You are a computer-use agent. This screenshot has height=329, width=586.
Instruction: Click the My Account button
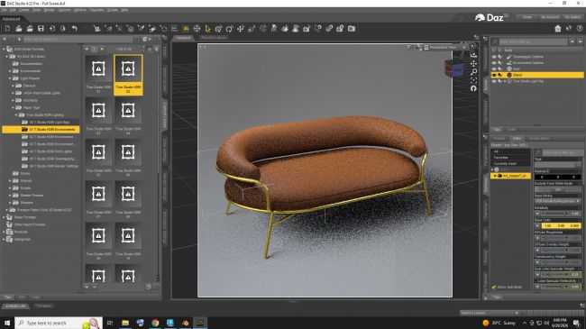click(x=550, y=17)
